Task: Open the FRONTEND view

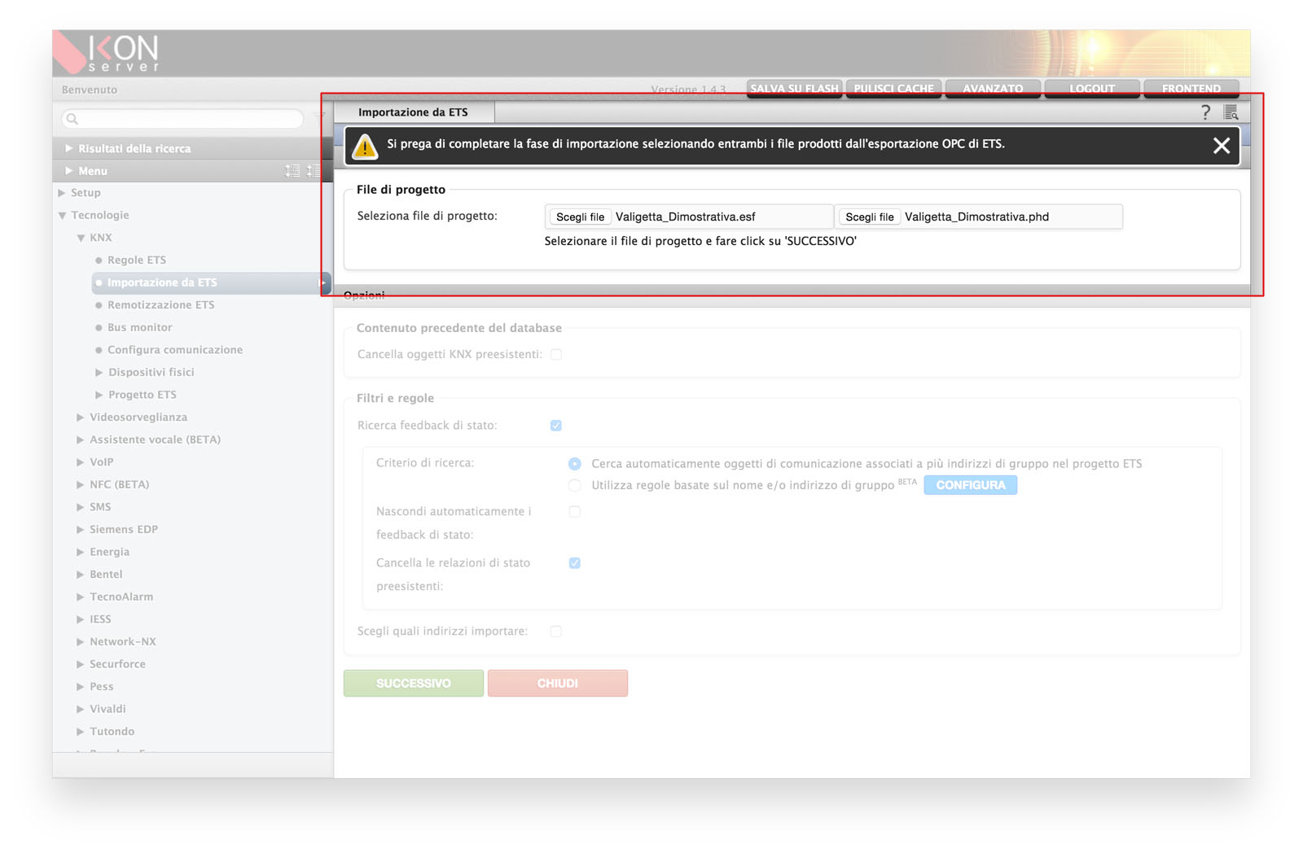Action: (x=1191, y=89)
